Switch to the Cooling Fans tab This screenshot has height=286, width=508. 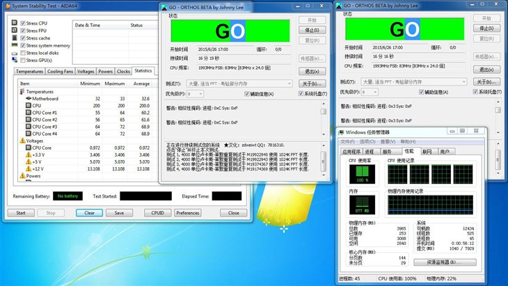point(60,71)
